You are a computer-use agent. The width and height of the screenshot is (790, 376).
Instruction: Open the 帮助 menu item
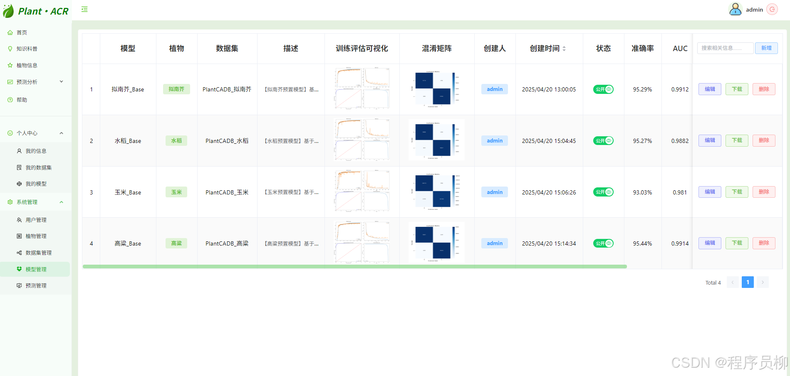(36, 100)
